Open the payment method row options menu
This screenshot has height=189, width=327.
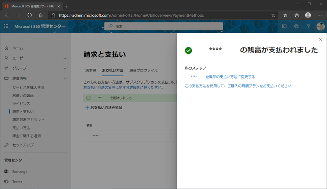point(171,136)
